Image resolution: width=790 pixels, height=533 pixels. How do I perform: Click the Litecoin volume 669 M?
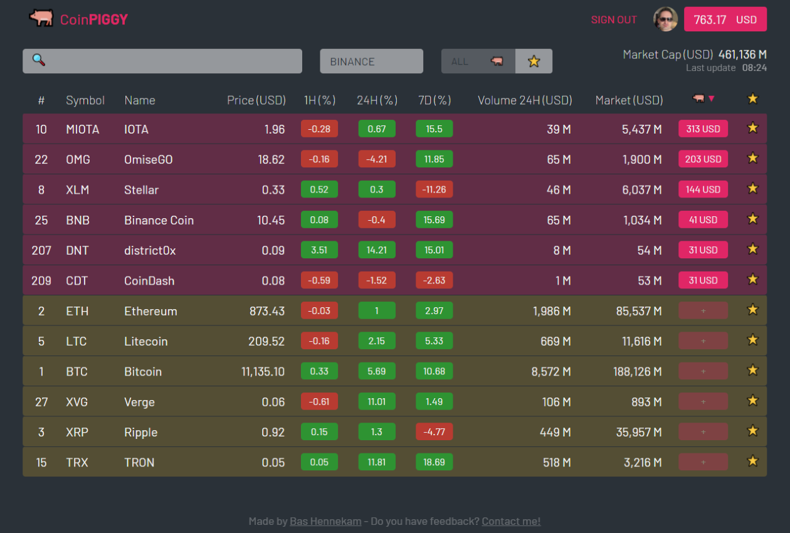point(556,341)
